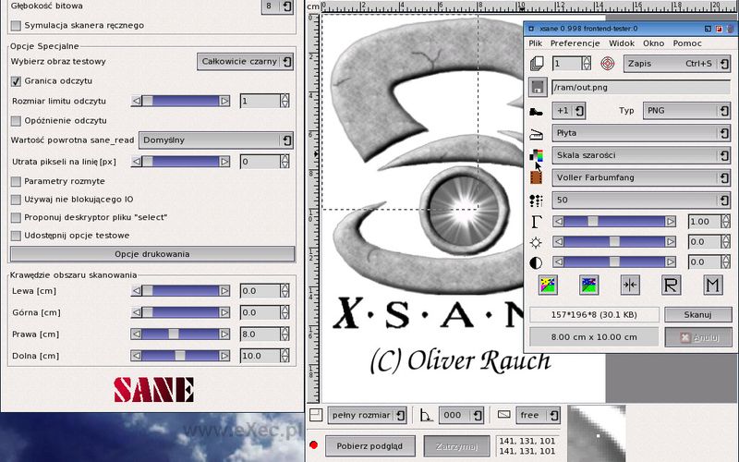Open the Preferencje menu
The height and width of the screenshot is (462, 739).
click(x=575, y=43)
